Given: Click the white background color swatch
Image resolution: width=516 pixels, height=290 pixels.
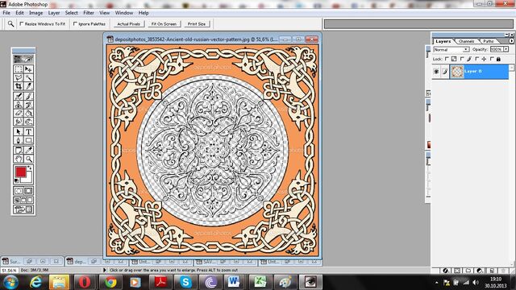Looking at the screenshot, I should coord(29,179).
